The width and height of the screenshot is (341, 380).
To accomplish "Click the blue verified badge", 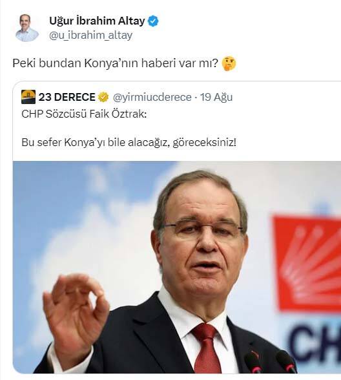I will (x=153, y=21).
